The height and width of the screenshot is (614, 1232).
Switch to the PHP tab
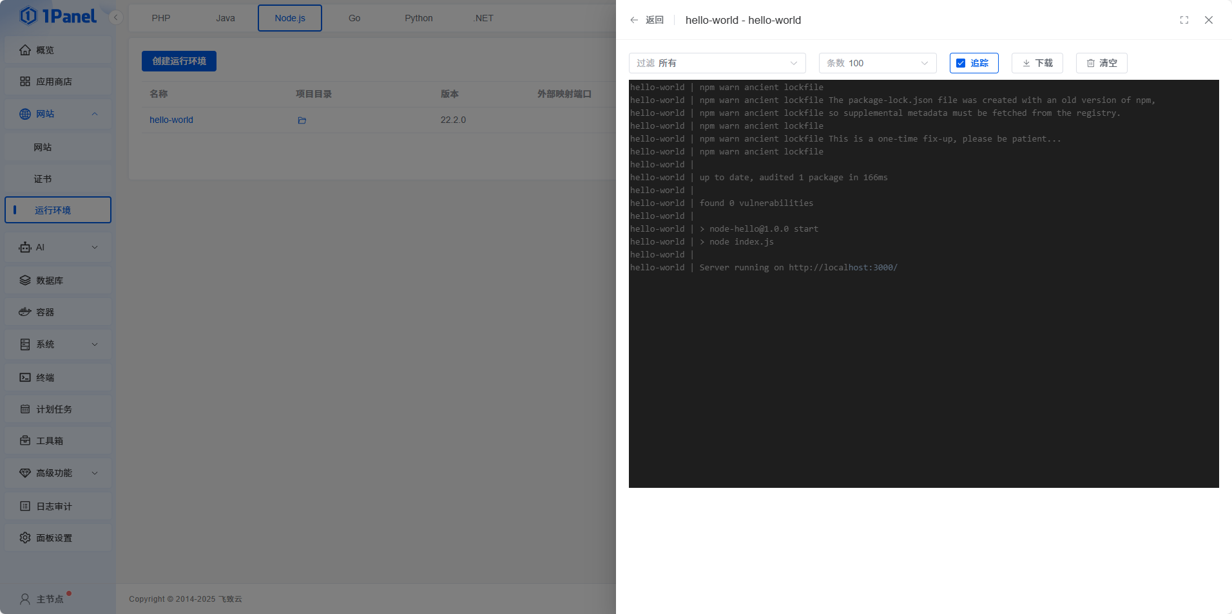(161, 18)
